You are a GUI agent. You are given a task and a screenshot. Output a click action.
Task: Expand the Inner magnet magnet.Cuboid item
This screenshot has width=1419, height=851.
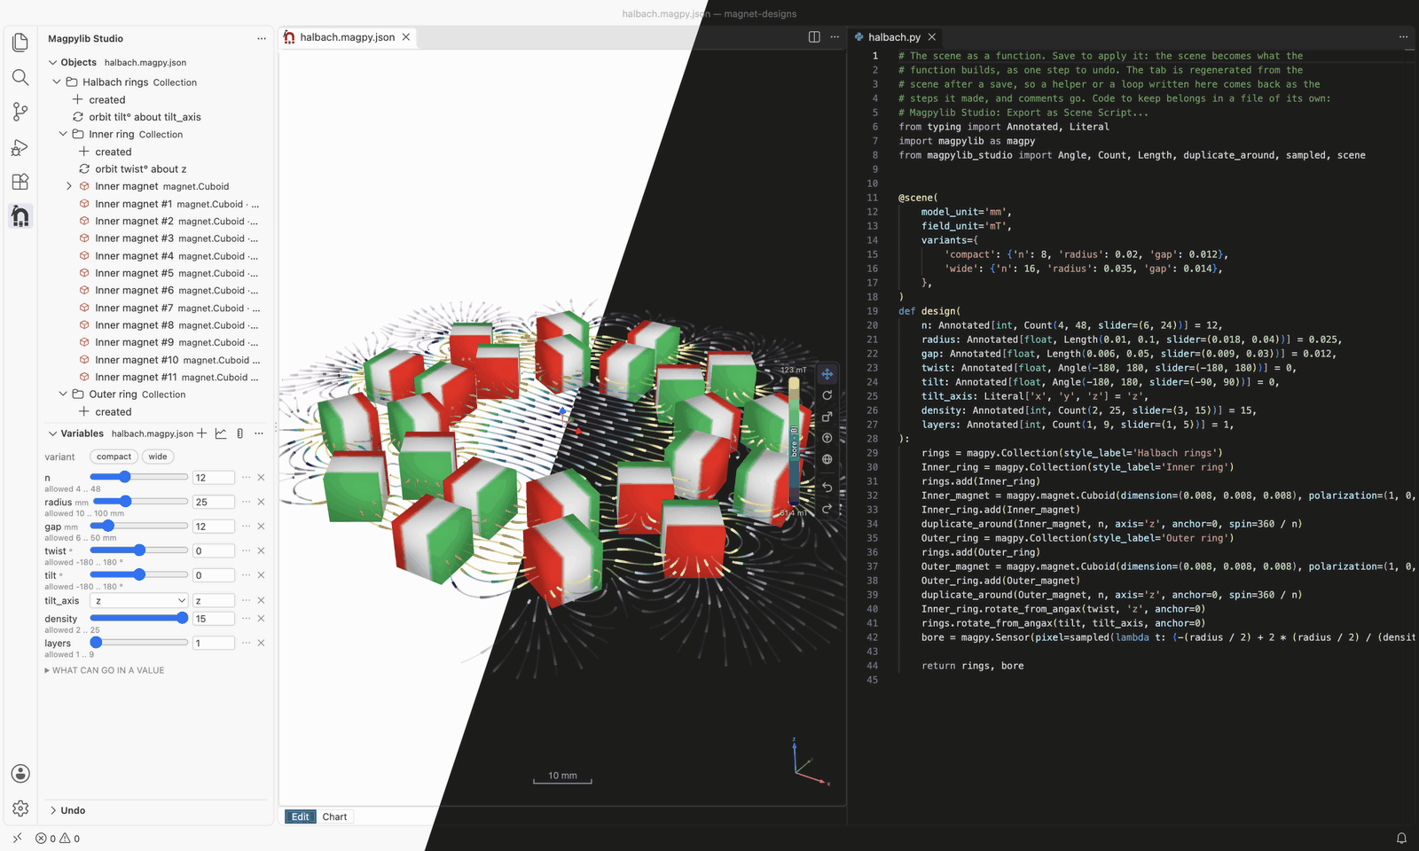[x=69, y=186]
